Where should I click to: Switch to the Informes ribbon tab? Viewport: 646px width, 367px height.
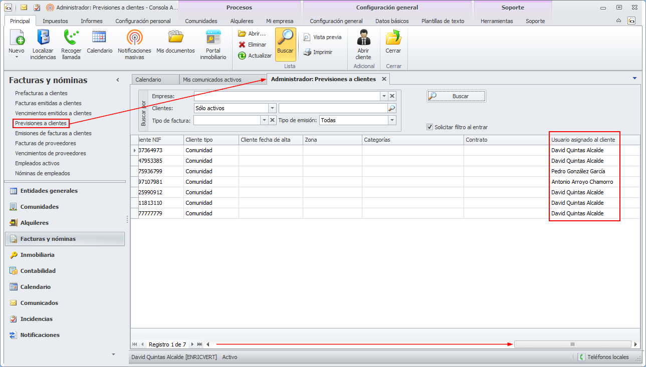pos(92,21)
